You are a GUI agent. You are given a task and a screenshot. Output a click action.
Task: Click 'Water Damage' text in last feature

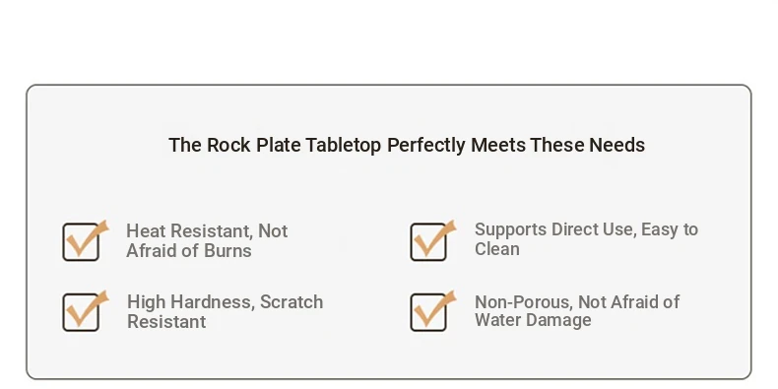(x=533, y=320)
